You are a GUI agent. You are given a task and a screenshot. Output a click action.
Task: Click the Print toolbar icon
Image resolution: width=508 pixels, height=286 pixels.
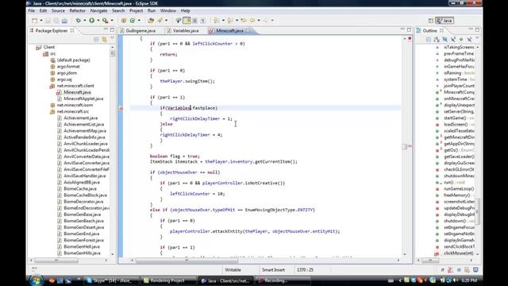coord(64,21)
